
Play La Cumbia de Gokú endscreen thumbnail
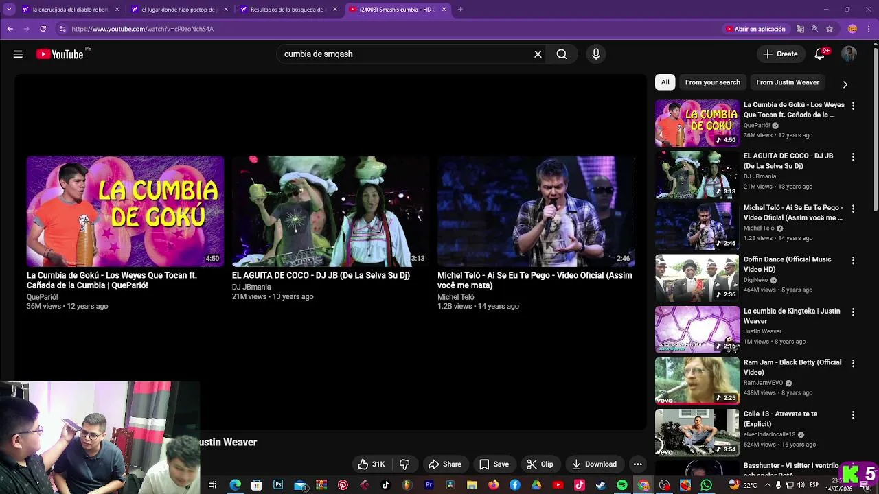tap(125, 211)
